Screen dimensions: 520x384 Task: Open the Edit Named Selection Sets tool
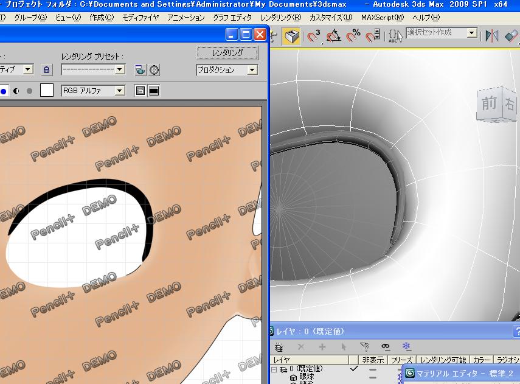(x=395, y=35)
